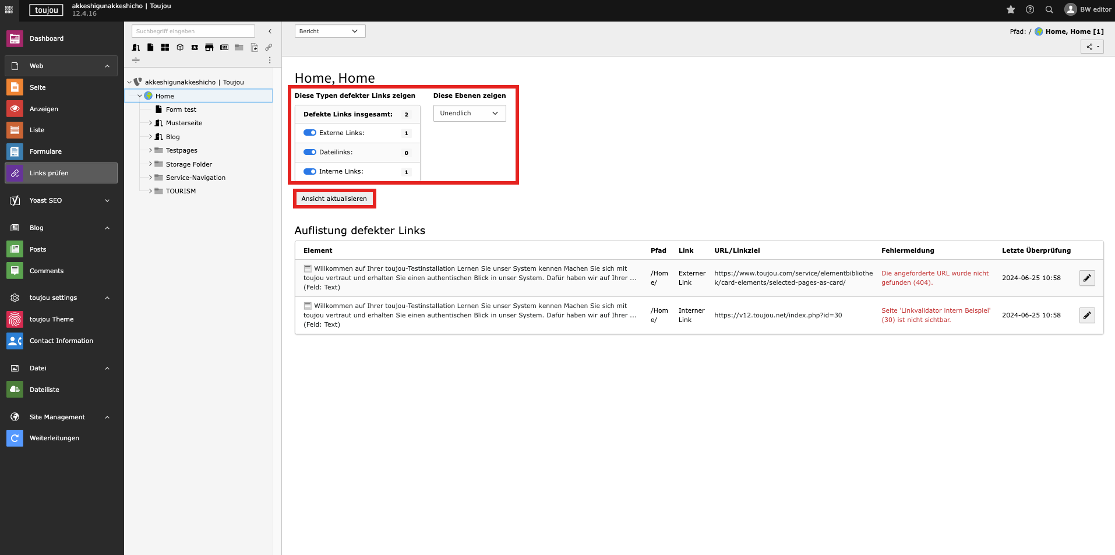Open the Dashboard module
The height and width of the screenshot is (555, 1115).
point(47,38)
